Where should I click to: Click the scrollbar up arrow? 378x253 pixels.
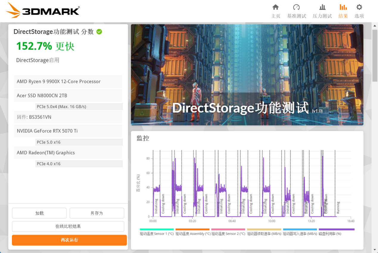coord(375,26)
